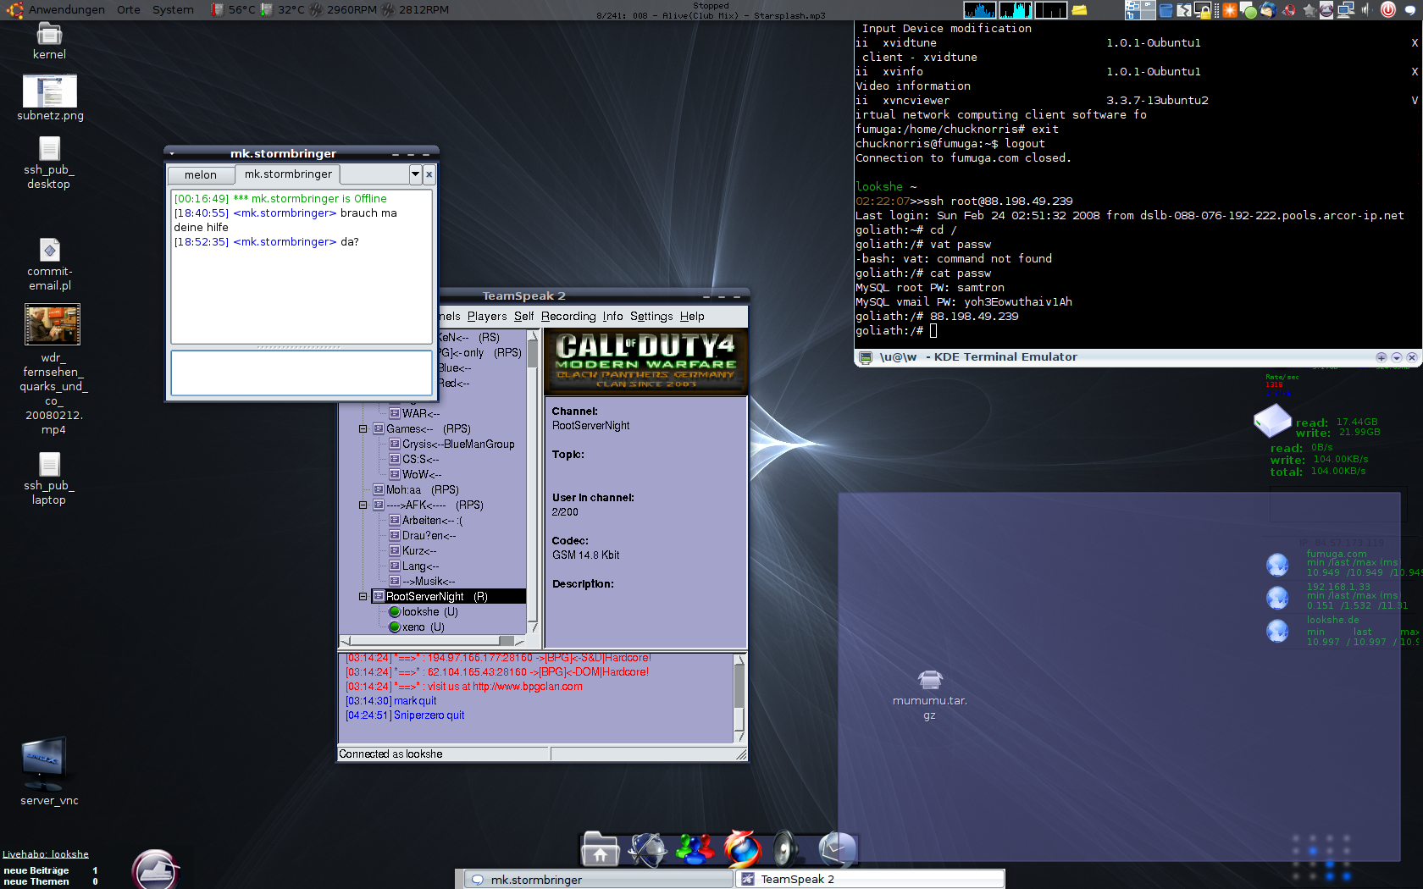Screen dimensions: 1423x889
Task: Select the WoW channel
Action: coord(415,475)
